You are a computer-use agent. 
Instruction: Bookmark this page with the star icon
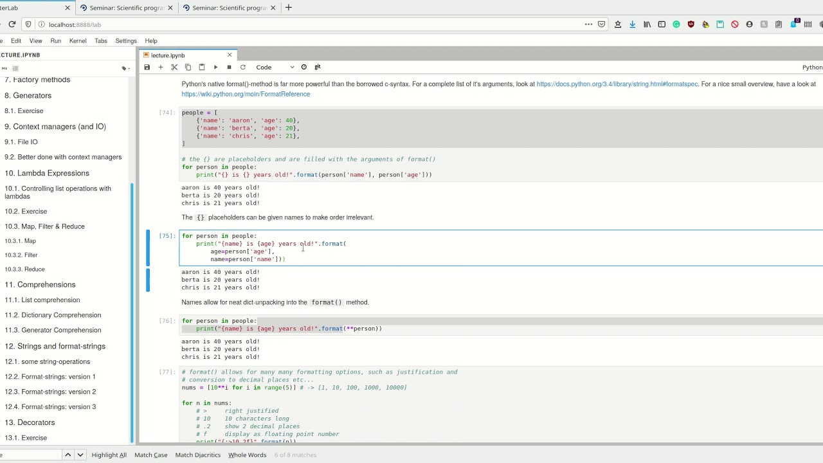point(618,24)
